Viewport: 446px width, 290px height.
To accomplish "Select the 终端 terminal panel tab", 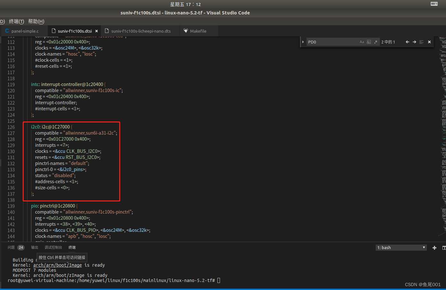I will pyautogui.click(x=72, y=247).
